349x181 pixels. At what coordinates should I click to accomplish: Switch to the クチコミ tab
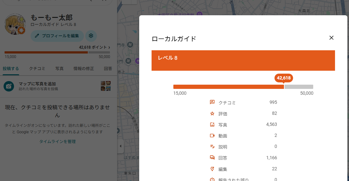37,68
